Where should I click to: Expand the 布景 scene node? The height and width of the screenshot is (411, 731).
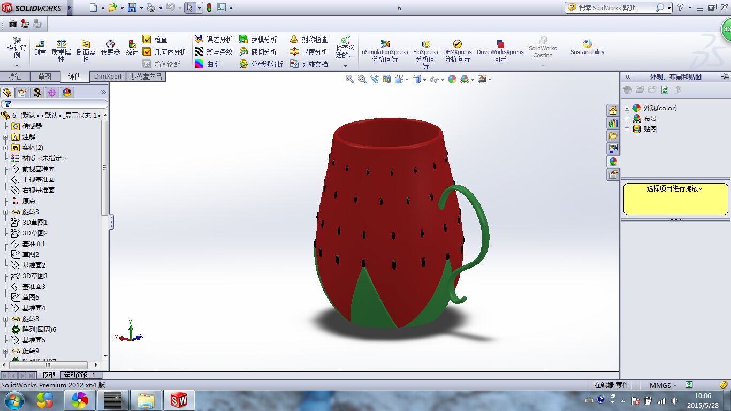627,119
